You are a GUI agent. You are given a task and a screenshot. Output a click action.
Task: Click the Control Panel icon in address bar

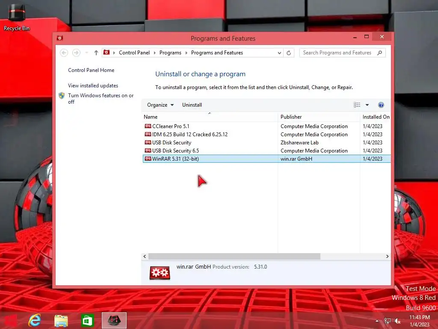pyautogui.click(x=107, y=52)
